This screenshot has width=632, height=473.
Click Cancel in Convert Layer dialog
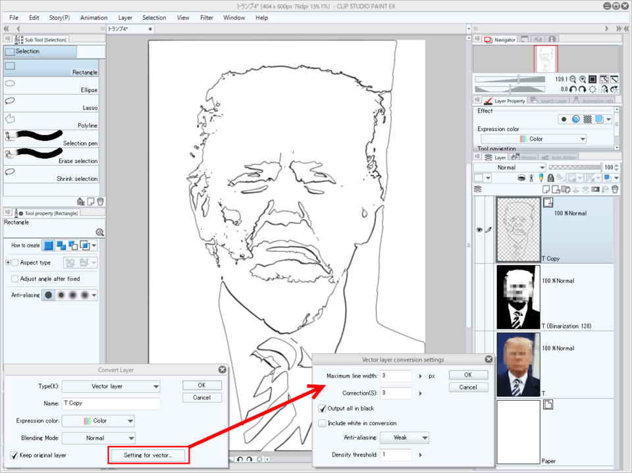point(201,397)
